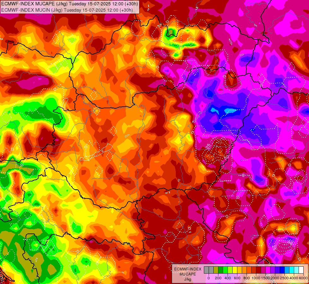This screenshot has width=309, height=284.
Task: Select the dark green legend swatch
Action: coord(221,270)
